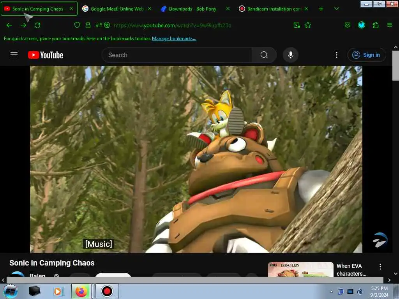399x299 pixels.
Task: Click the browser back arrow
Action: pyautogui.click(x=9, y=25)
